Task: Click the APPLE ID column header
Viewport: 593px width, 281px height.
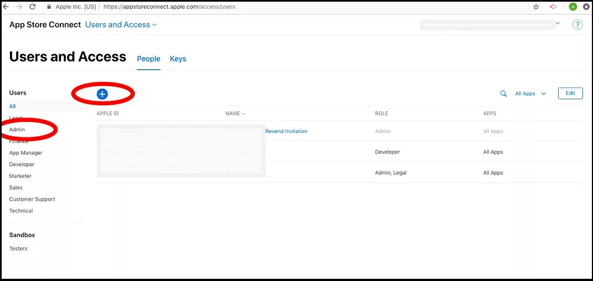Action: [108, 114]
